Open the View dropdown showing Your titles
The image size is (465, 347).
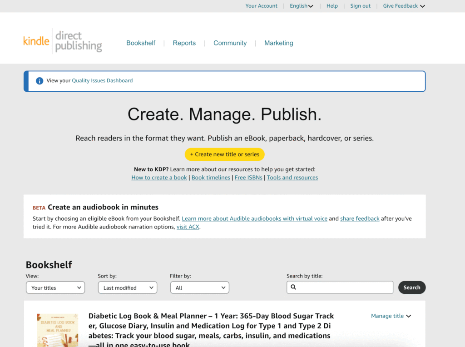(x=55, y=288)
